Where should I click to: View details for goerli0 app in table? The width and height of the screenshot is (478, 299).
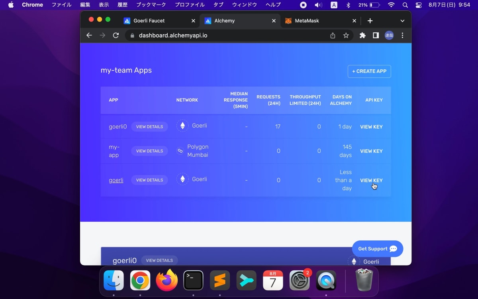tap(149, 127)
